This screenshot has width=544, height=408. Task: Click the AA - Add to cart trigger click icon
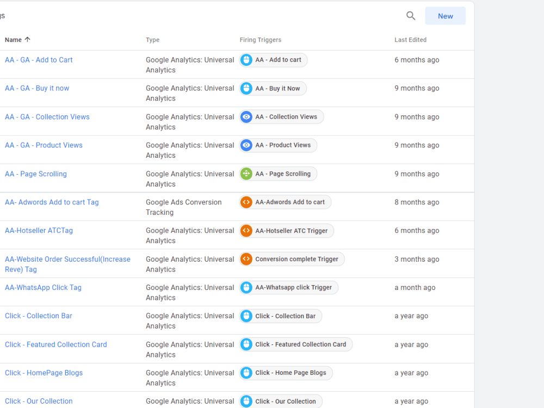[246, 60]
